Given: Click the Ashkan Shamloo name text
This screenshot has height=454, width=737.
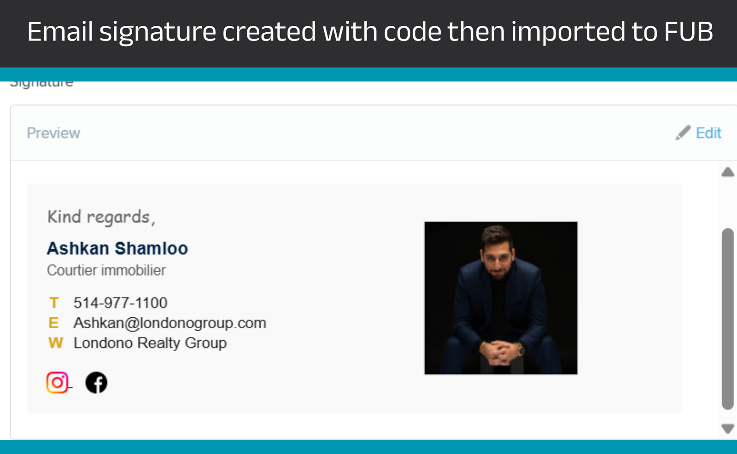Looking at the screenshot, I should [117, 248].
